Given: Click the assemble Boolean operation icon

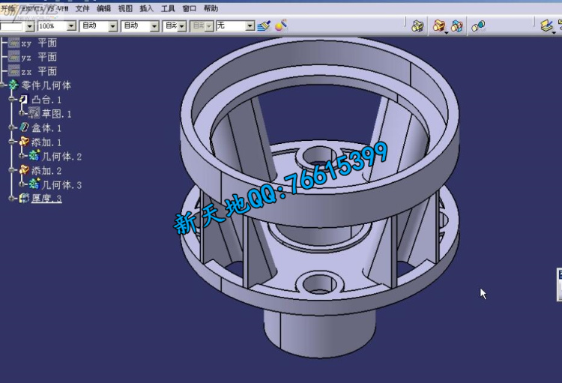Looking at the screenshot, I should coord(418,25).
